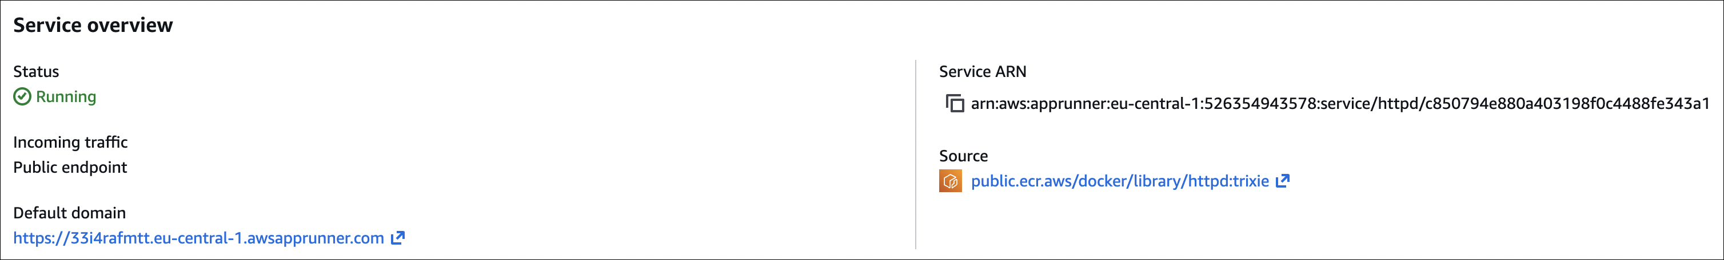Click external link icon beside the default domain

[x=398, y=238]
